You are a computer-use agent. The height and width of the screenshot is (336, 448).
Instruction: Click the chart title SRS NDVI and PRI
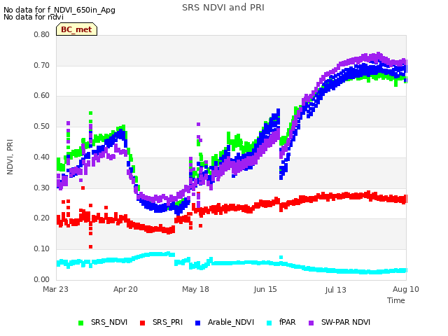(x=223, y=8)
